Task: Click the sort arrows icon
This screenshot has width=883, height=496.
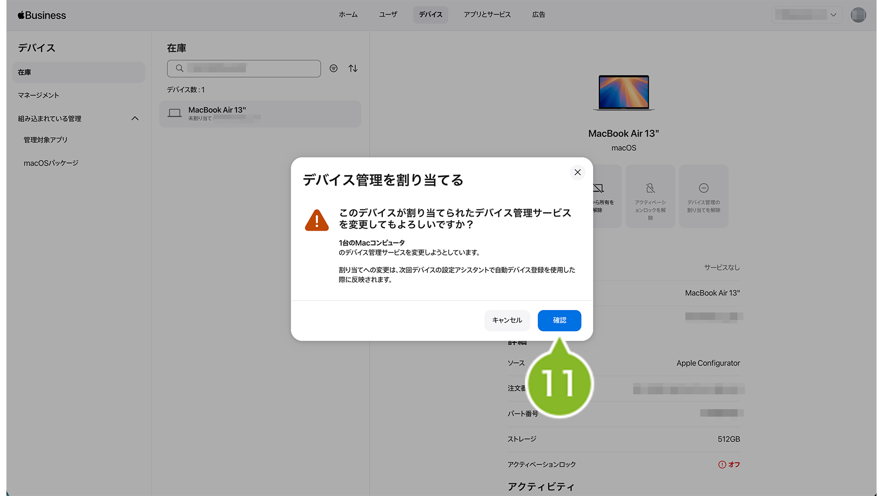Action: (x=353, y=68)
